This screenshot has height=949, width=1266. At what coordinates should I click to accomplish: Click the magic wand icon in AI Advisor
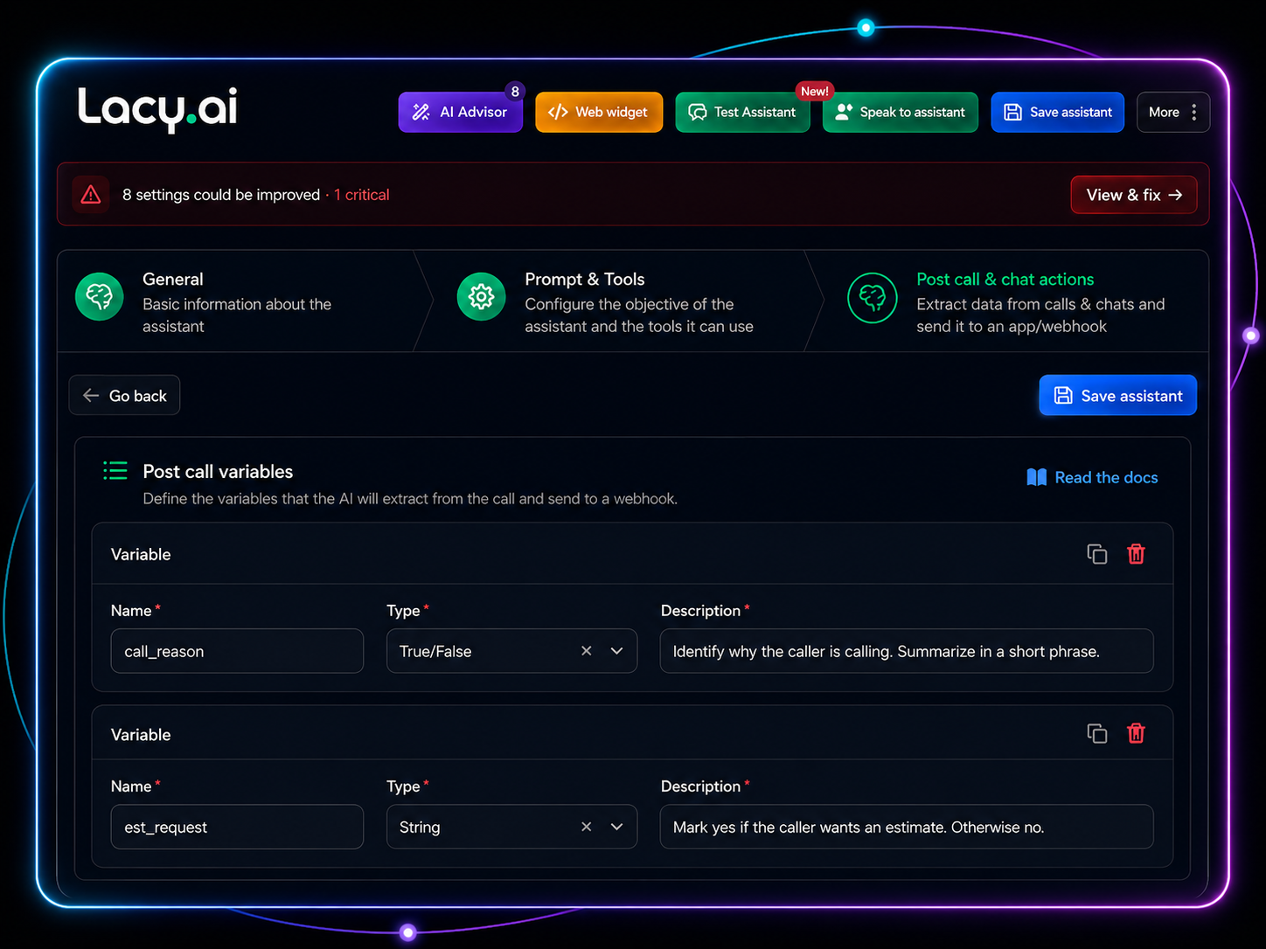coord(421,112)
